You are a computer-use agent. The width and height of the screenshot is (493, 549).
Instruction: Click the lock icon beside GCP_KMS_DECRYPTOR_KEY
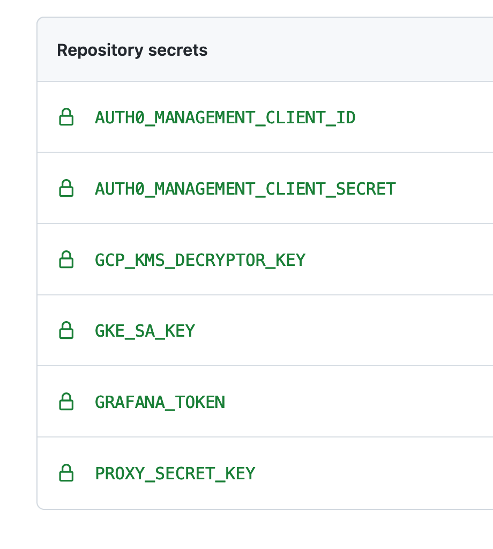(x=66, y=259)
